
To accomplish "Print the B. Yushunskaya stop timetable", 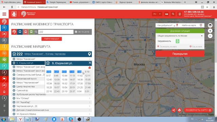I will click(90, 68).
